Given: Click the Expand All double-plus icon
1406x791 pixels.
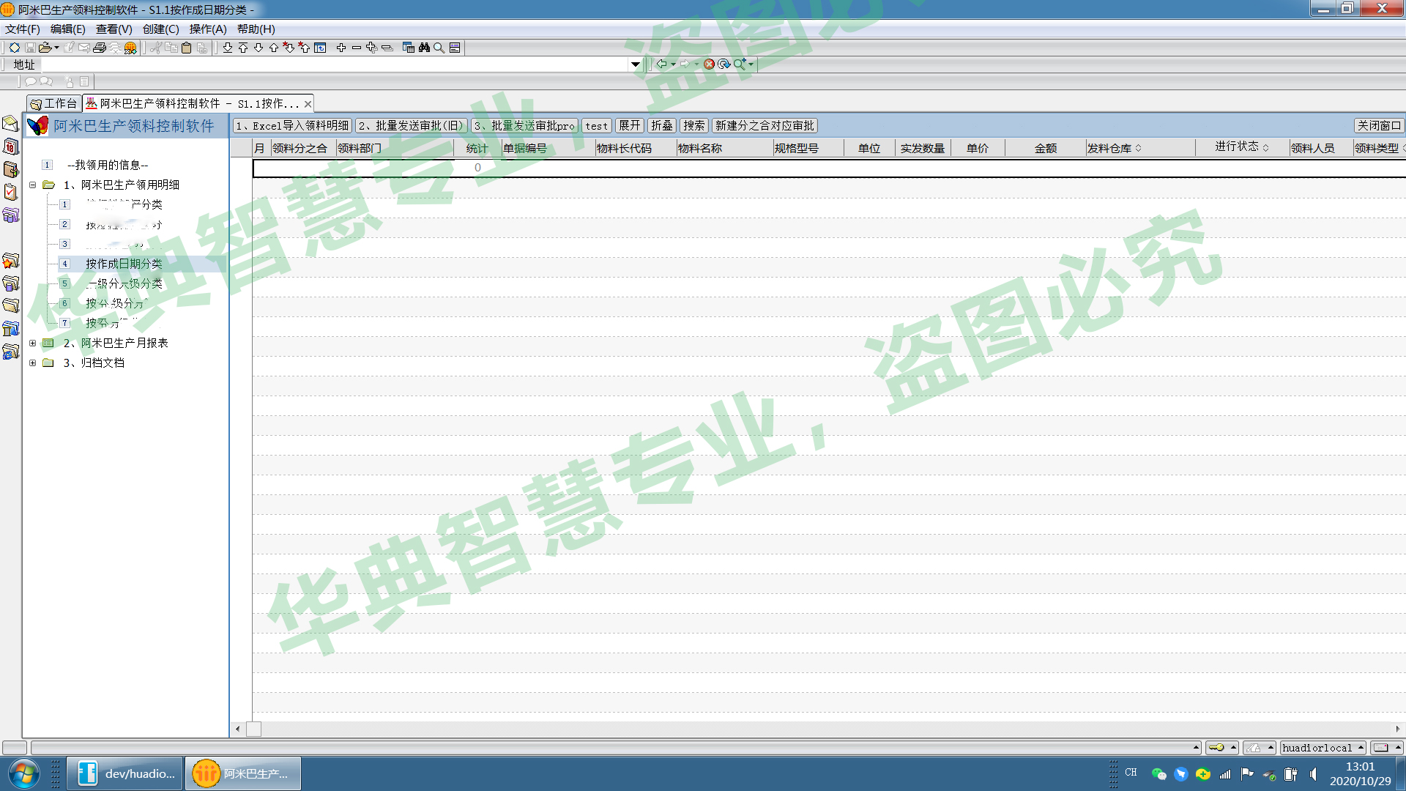Looking at the screenshot, I should [x=372, y=48].
